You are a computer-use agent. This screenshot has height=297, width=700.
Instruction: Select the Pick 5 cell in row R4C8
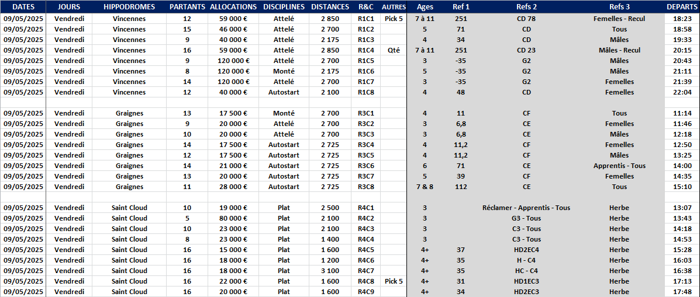pos(394,281)
